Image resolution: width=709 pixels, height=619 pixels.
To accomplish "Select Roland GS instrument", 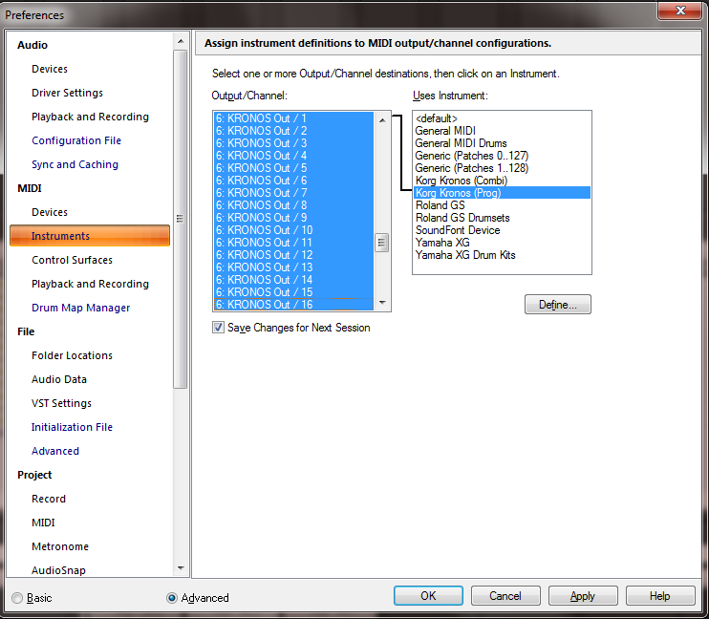I will coord(502,205).
